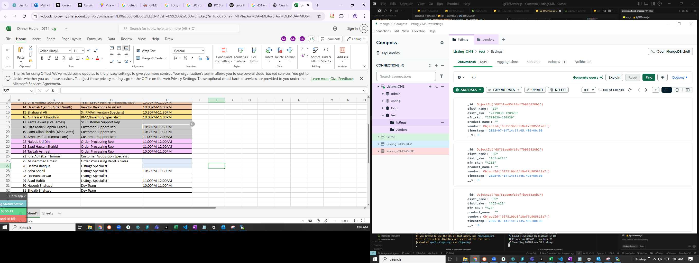Open the Connections menu in Compass
This screenshot has width=699, height=263.
coord(382,31)
